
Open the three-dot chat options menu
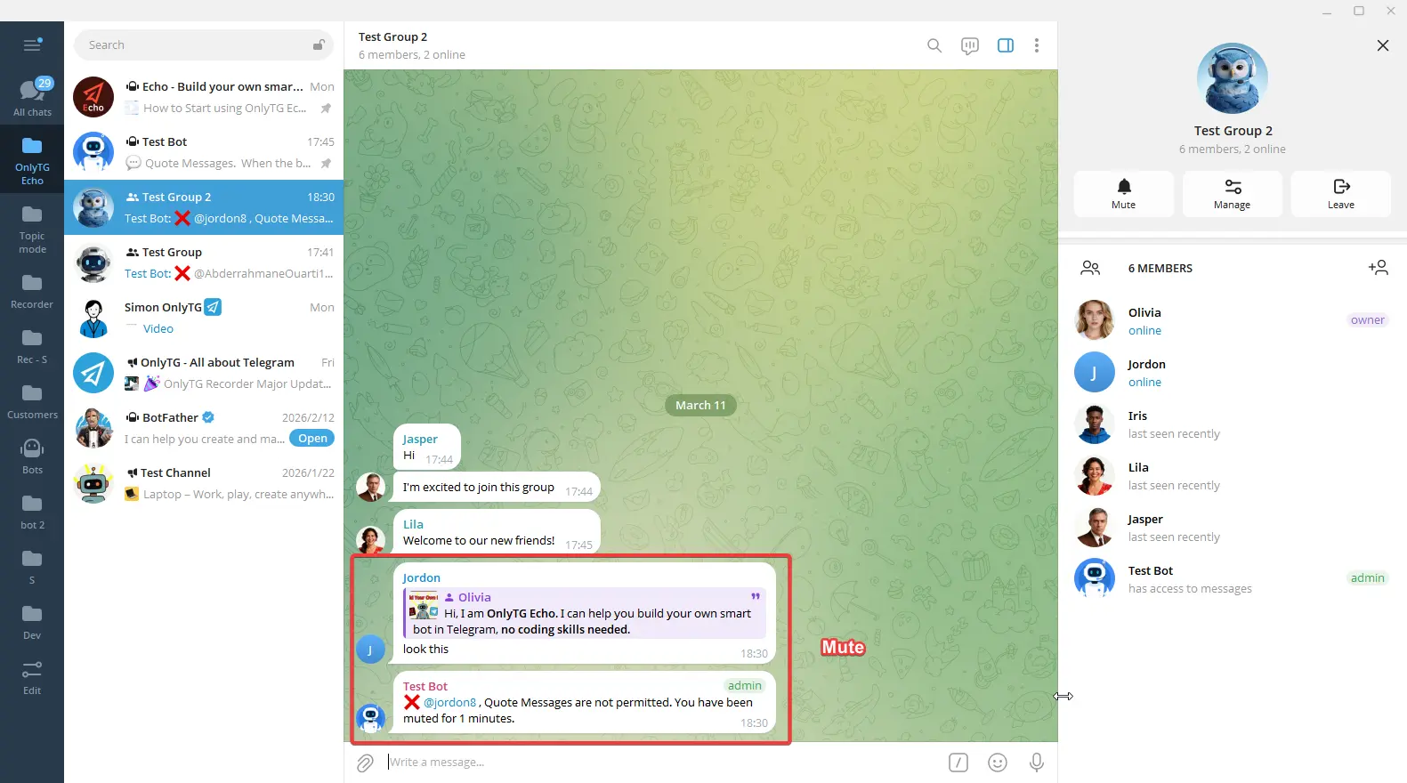click(x=1036, y=45)
